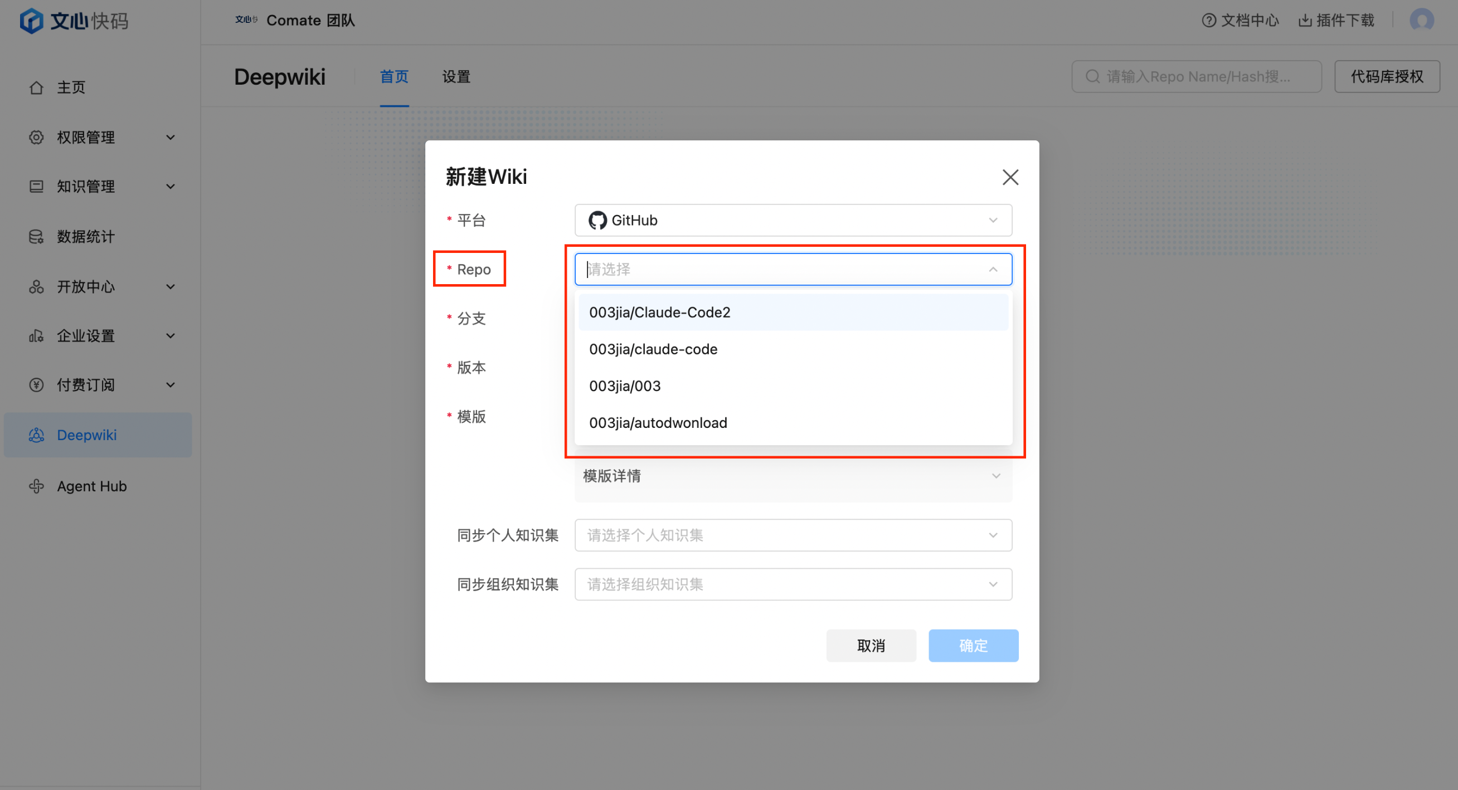
Task: Expand the 模版详情 section
Action: coord(793,476)
